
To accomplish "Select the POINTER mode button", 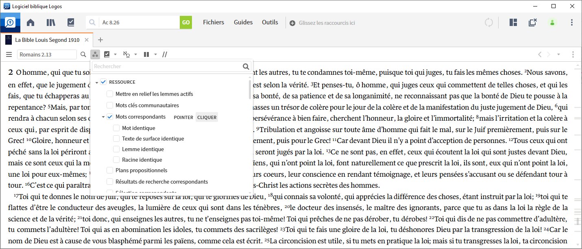I will point(183,117).
